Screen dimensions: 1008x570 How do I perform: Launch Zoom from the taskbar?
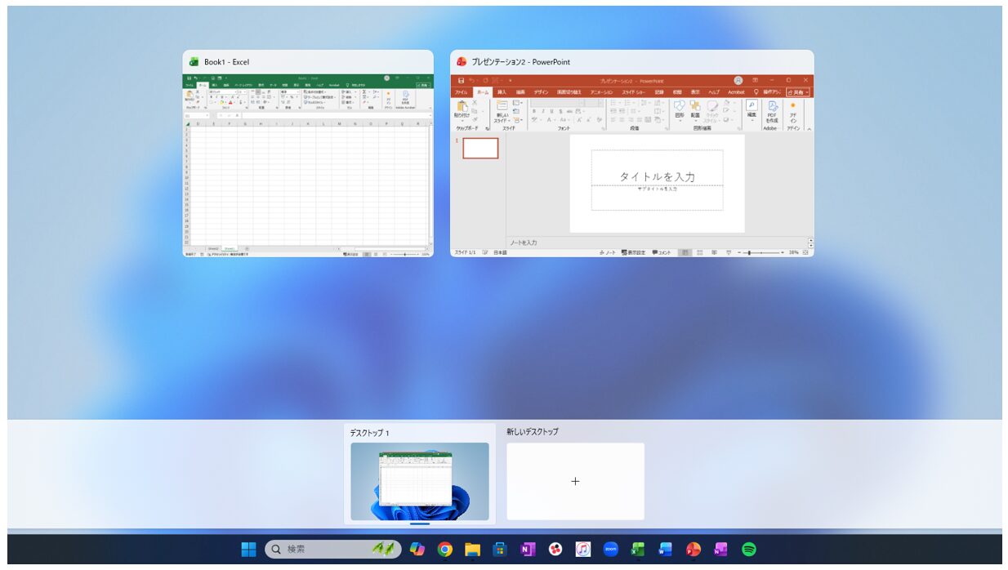pos(610,550)
